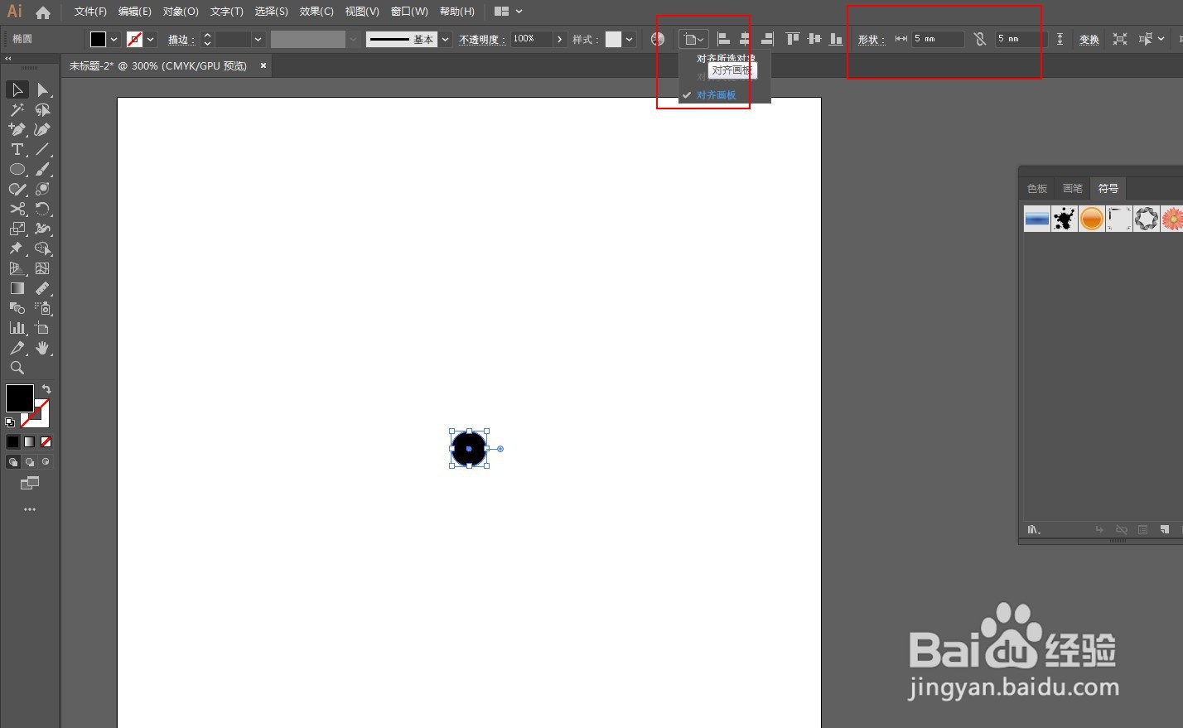Choose Draw Normal mode
The width and height of the screenshot is (1183, 728).
pyautogui.click(x=12, y=462)
